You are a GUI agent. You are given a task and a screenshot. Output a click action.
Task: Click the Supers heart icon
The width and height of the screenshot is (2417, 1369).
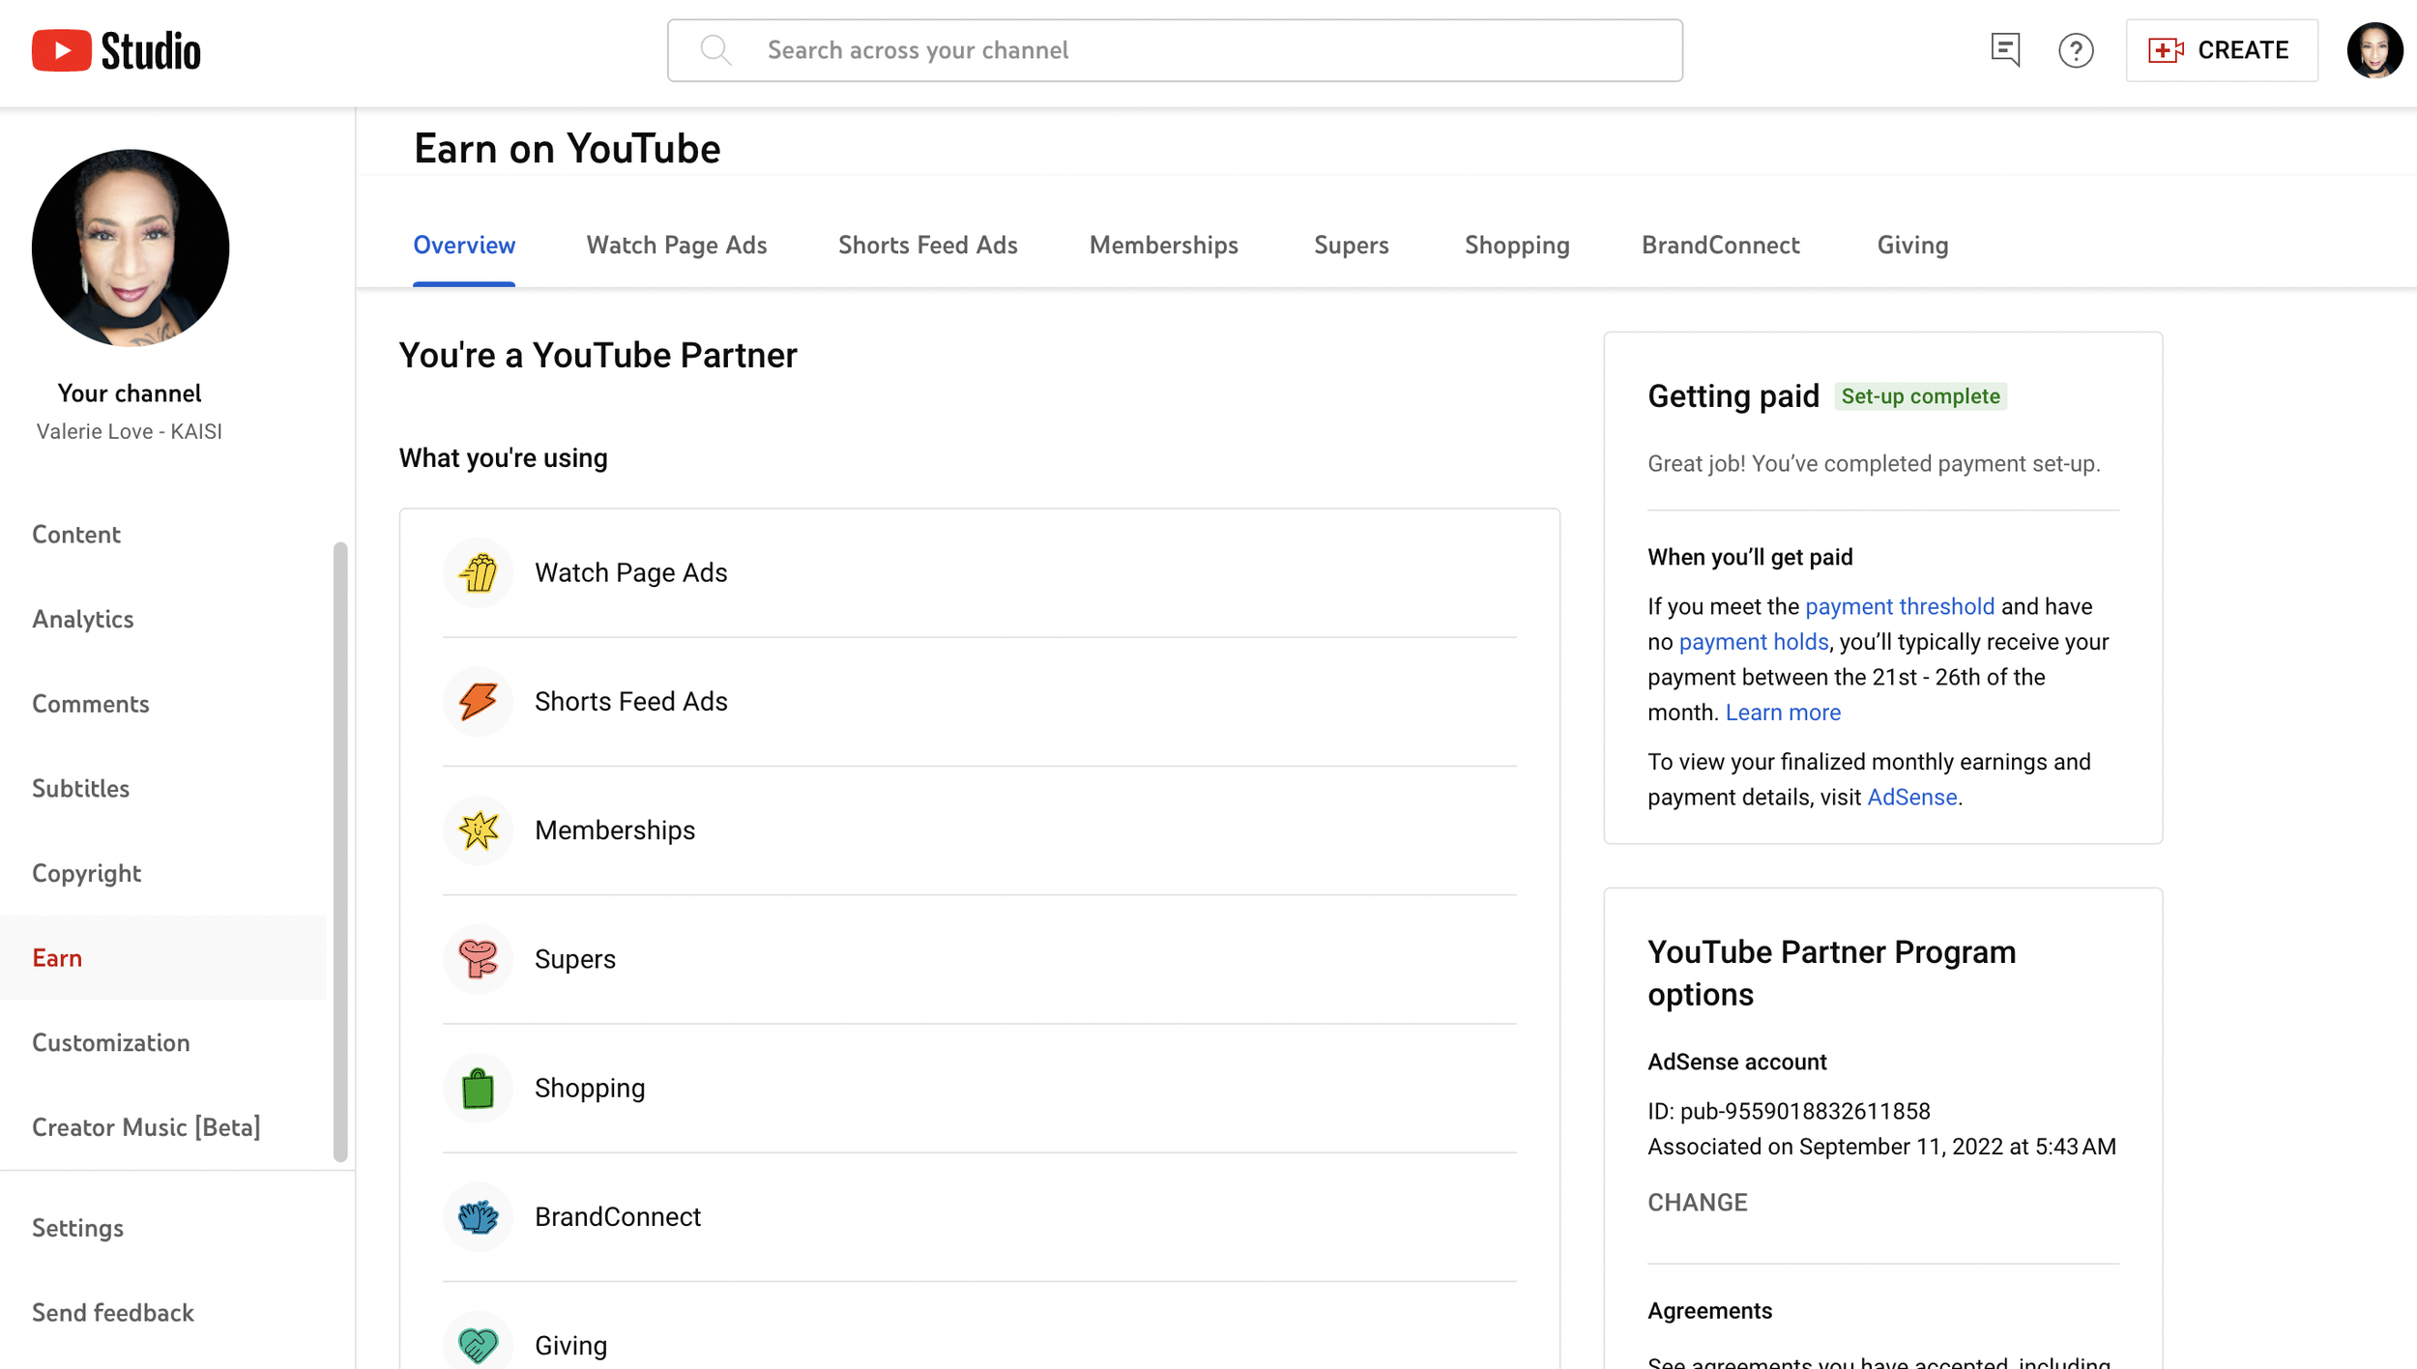tap(478, 958)
